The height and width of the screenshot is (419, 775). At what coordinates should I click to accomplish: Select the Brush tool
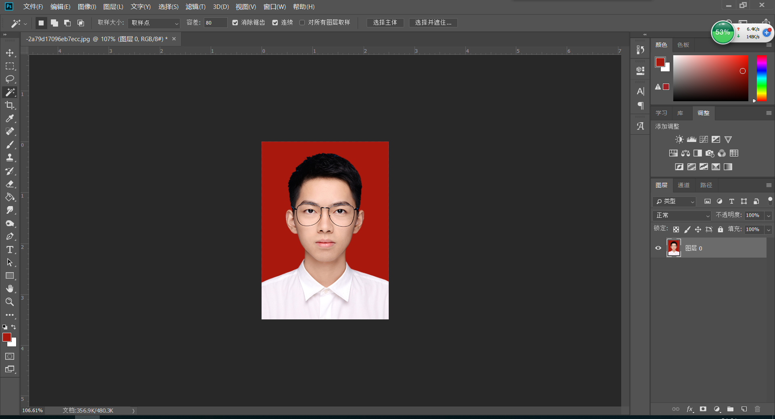click(x=10, y=145)
